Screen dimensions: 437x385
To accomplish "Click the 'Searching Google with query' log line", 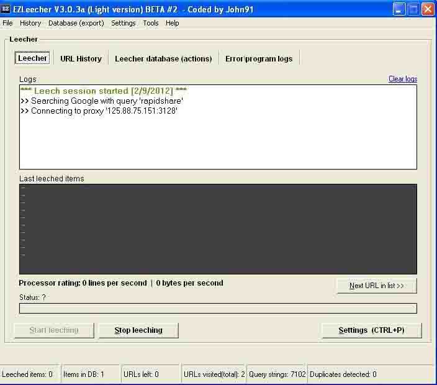I will click(x=102, y=101).
